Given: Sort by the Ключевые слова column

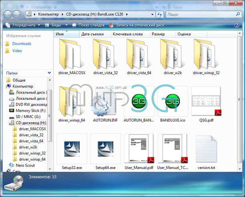Looking at the screenshot, I should [x=131, y=34].
